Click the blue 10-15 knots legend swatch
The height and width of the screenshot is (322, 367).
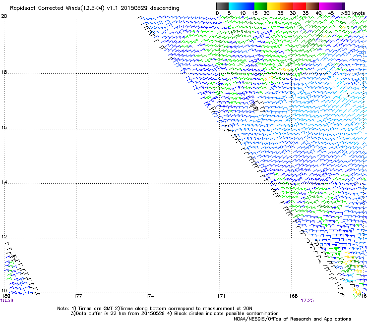click(247, 6)
